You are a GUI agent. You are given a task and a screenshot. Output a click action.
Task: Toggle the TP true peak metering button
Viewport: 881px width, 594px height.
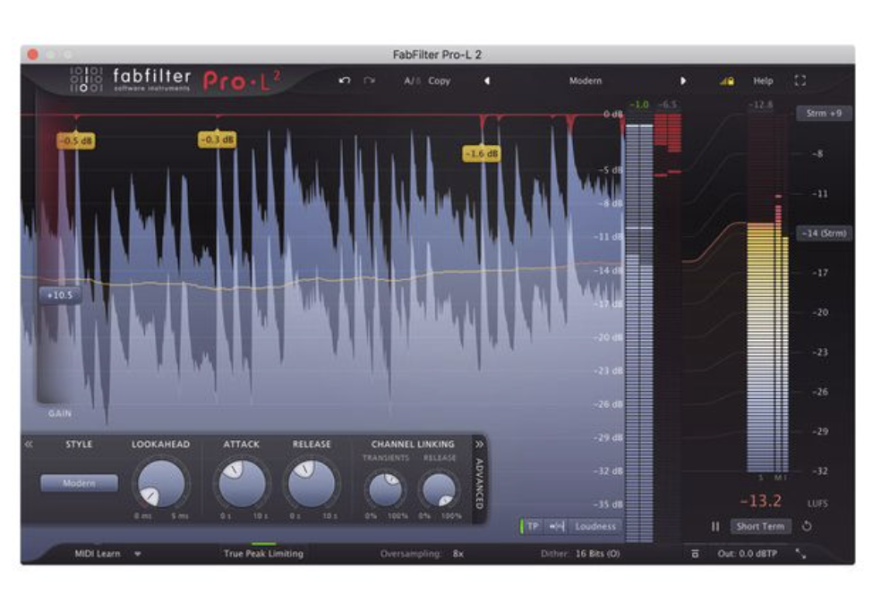pyautogui.click(x=532, y=527)
